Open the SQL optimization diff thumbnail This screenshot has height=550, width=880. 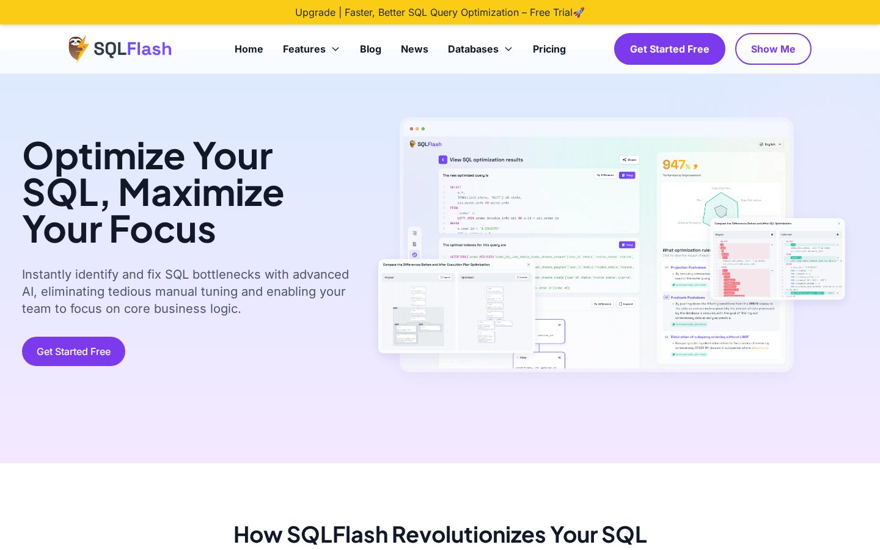coord(777,259)
